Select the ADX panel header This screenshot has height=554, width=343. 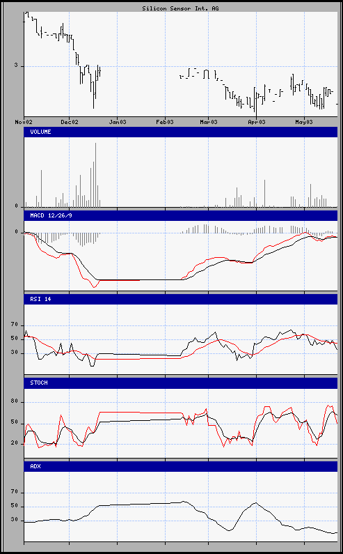[181, 466]
